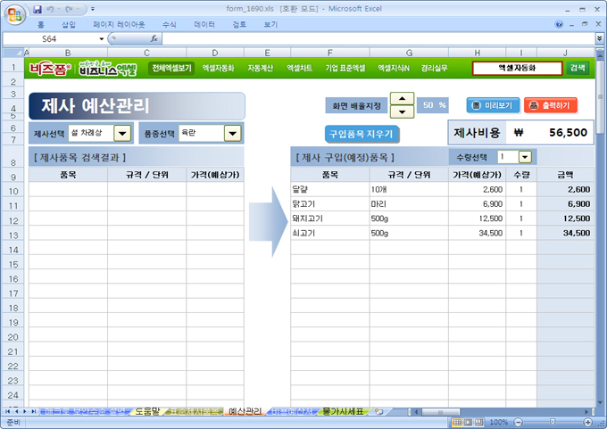
Task: Switch to the 물가시세표 sheet tab
Action: (343, 411)
